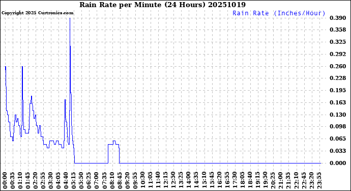Click the 09:55 time label

click(x=135, y=181)
